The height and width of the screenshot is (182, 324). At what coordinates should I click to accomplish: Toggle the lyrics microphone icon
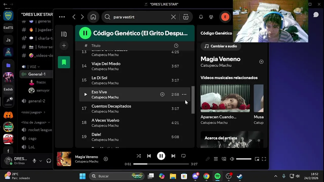(x=208, y=159)
